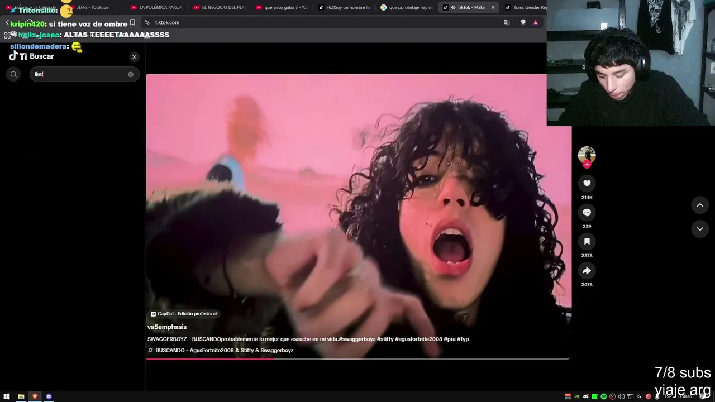Open the #agusfortnite2008 hashtag
715x402 pixels.
(418, 339)
